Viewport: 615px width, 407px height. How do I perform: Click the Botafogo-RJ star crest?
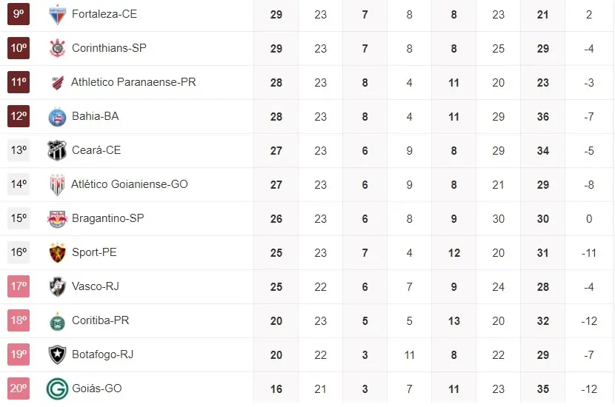tap(57, 355)
